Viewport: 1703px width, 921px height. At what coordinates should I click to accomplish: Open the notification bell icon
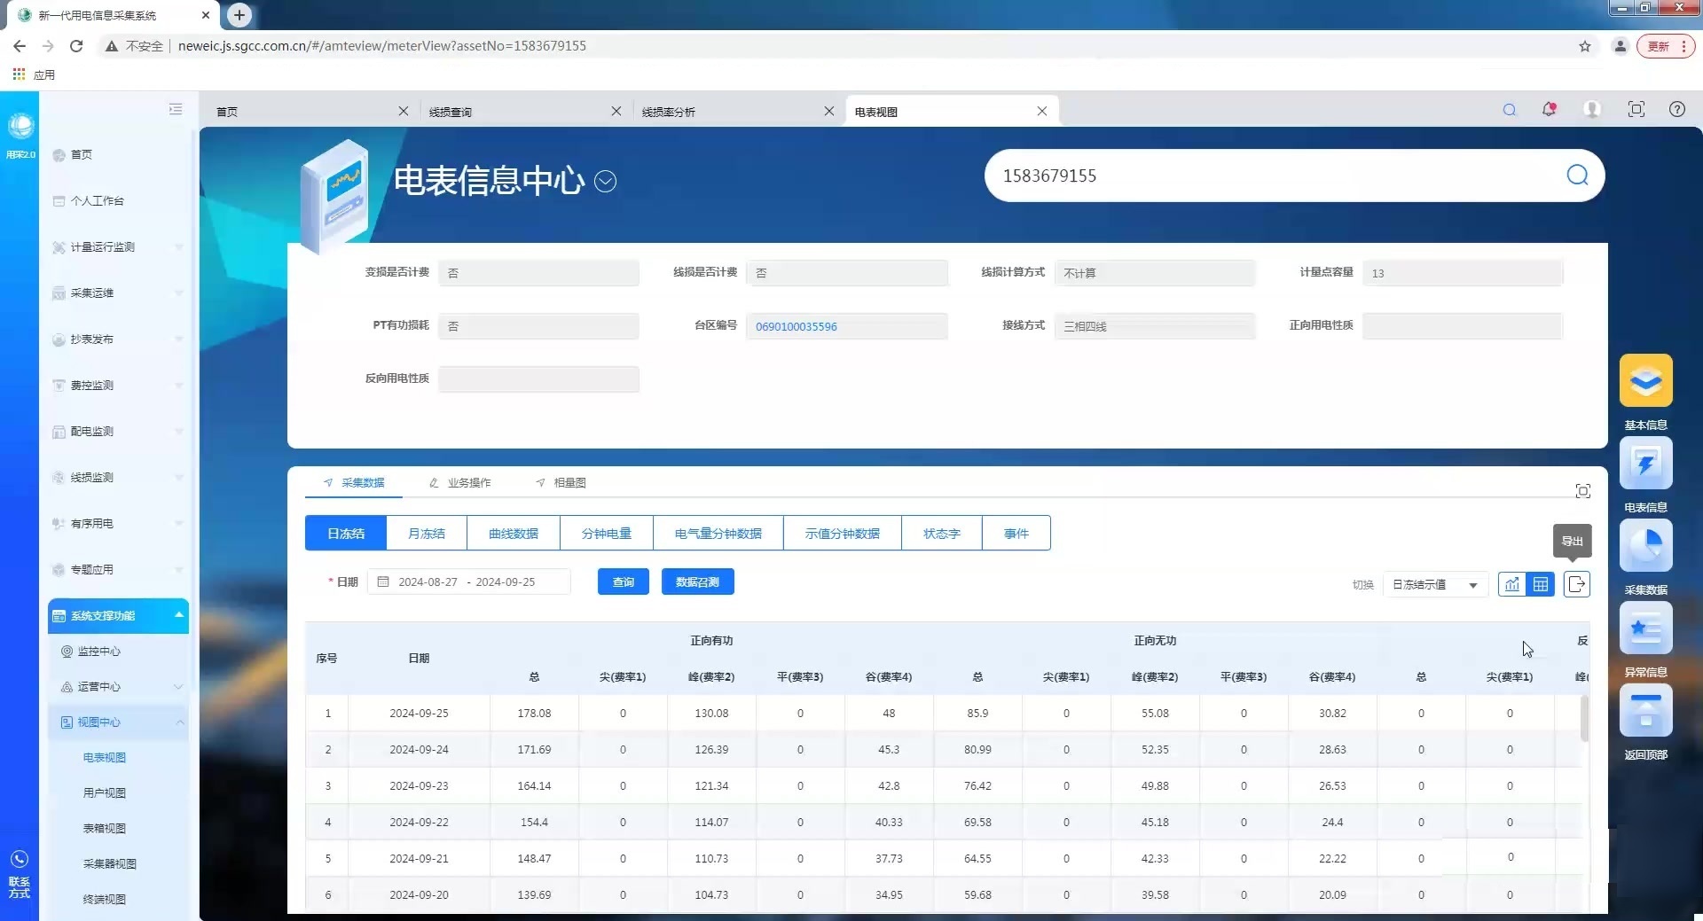click(1549, 110)
